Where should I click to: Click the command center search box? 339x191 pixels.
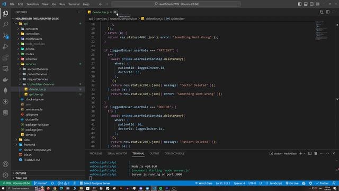176,4
